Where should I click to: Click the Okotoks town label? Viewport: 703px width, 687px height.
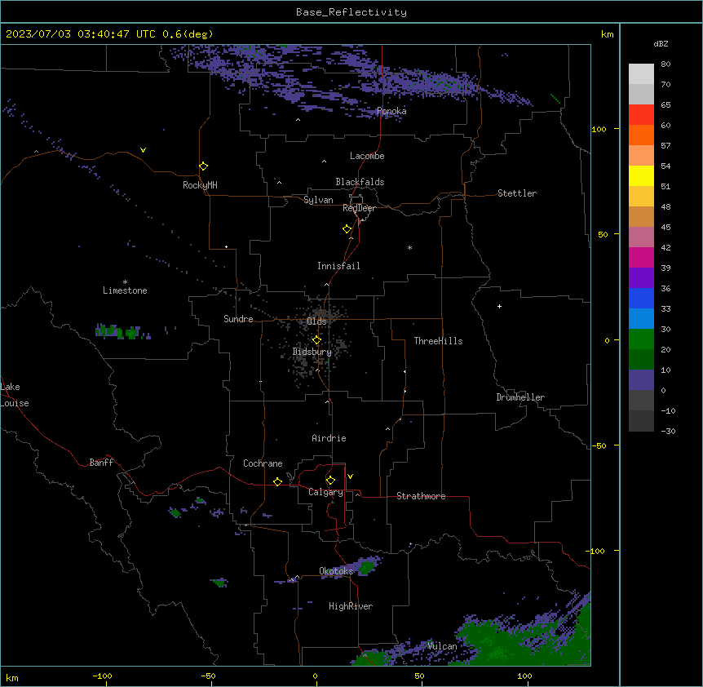click(x=336, y=571)
